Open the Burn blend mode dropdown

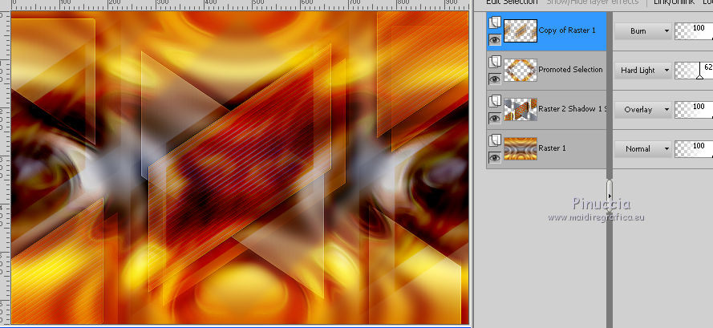coord(643,31)
